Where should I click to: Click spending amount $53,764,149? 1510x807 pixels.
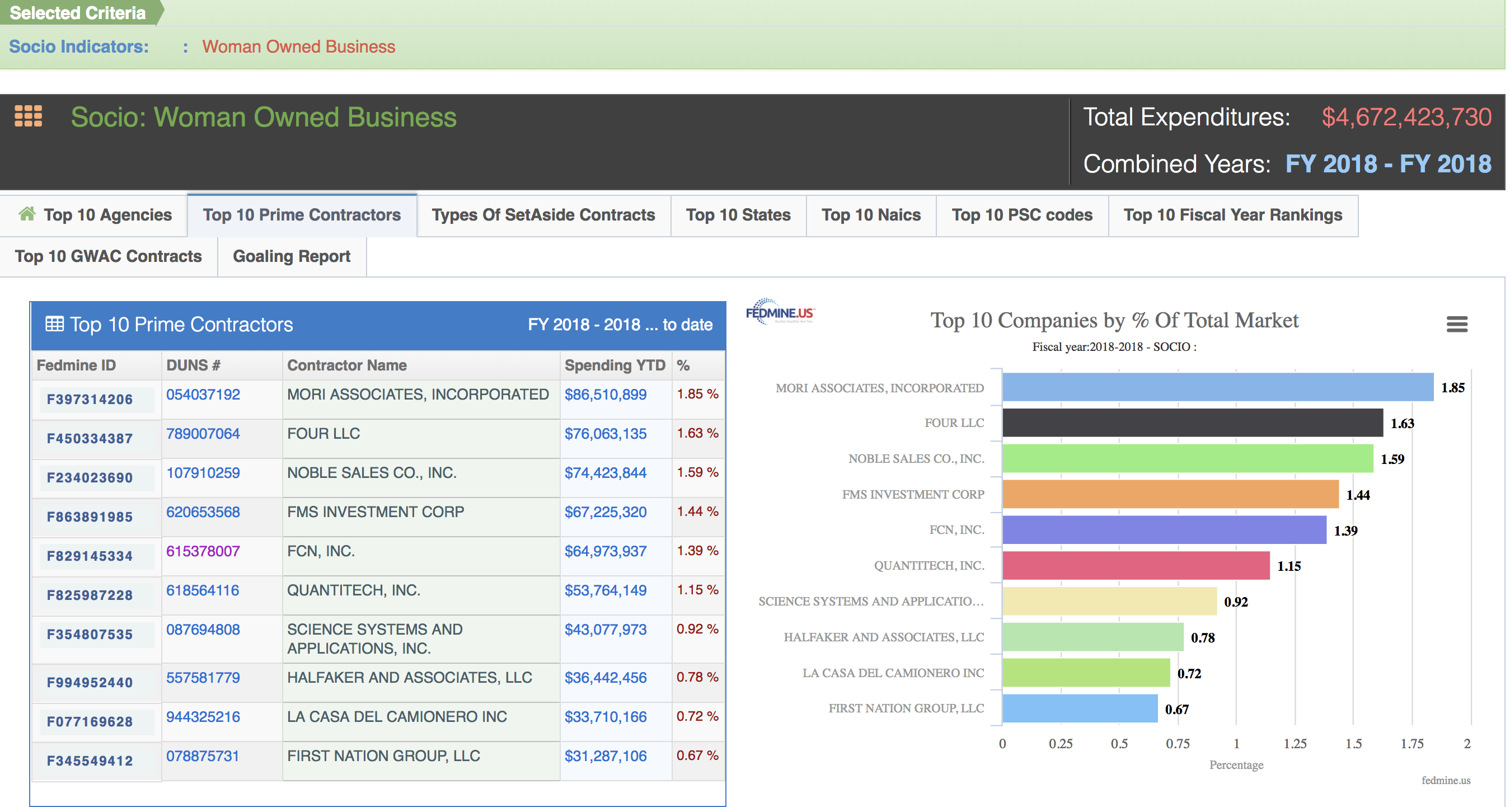[x=606, y=591]
